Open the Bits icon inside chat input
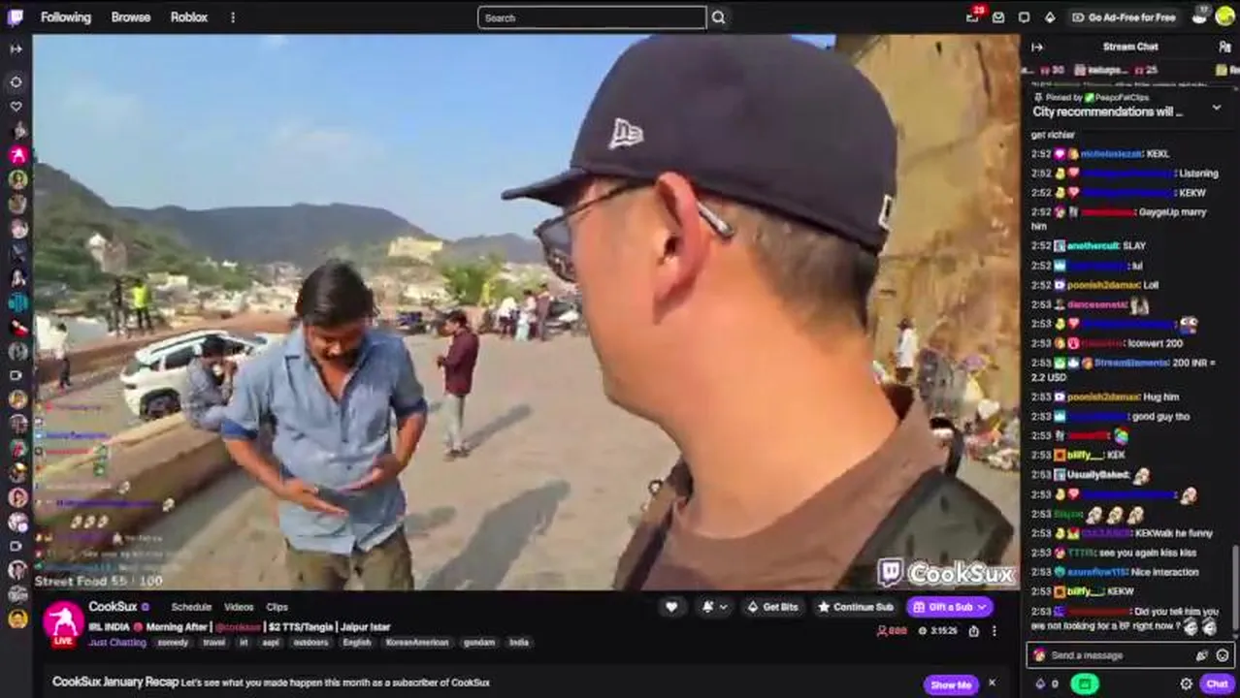The height and width of the screenshot is (698, 1240). tap(1201, 655)
